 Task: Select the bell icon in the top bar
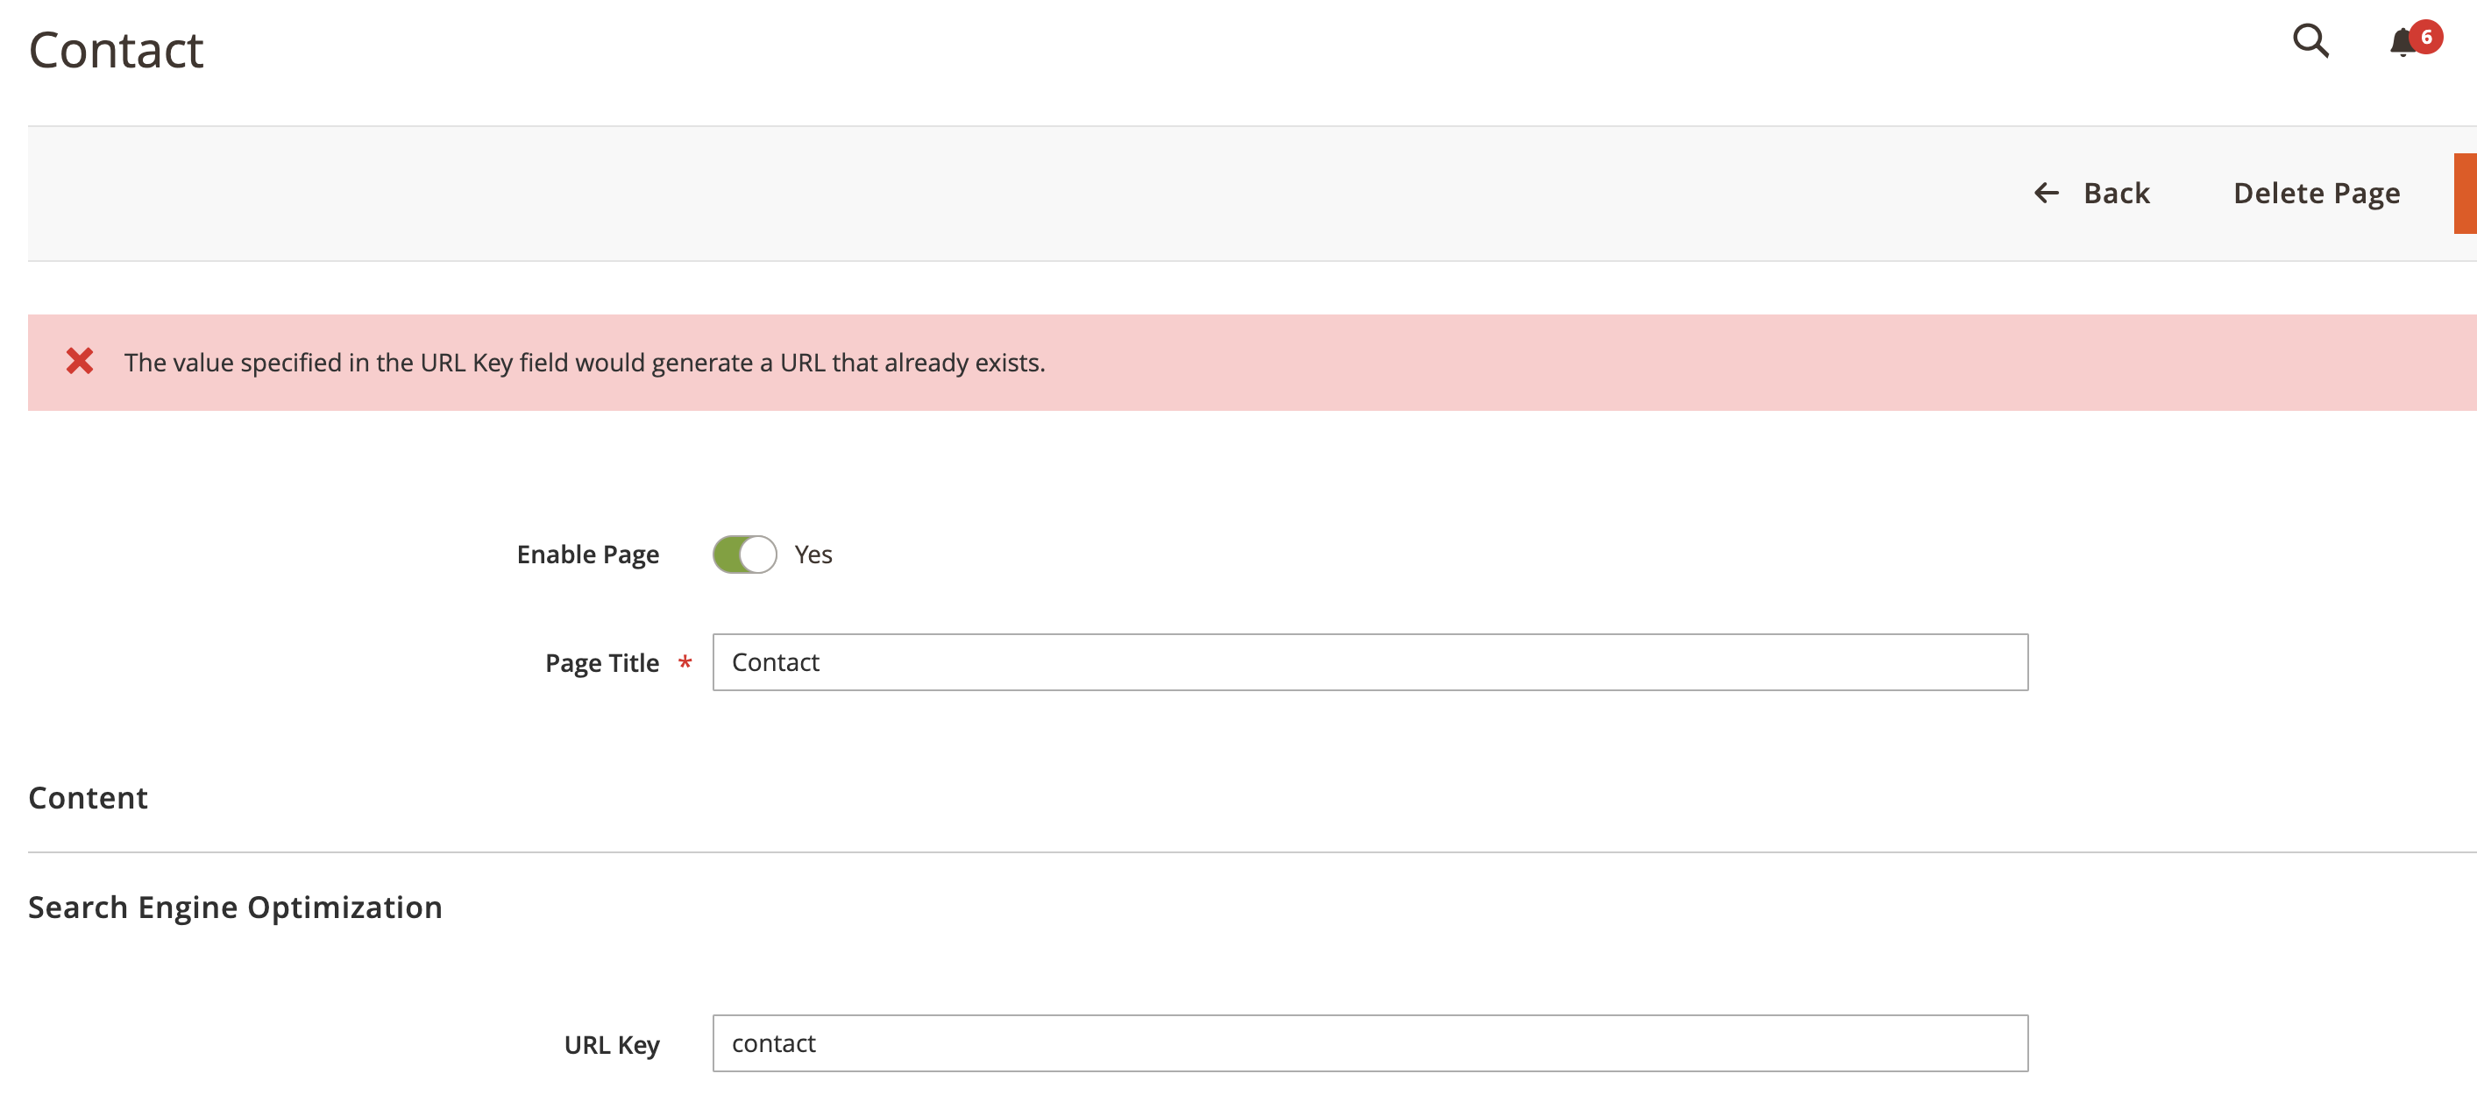2400,42
